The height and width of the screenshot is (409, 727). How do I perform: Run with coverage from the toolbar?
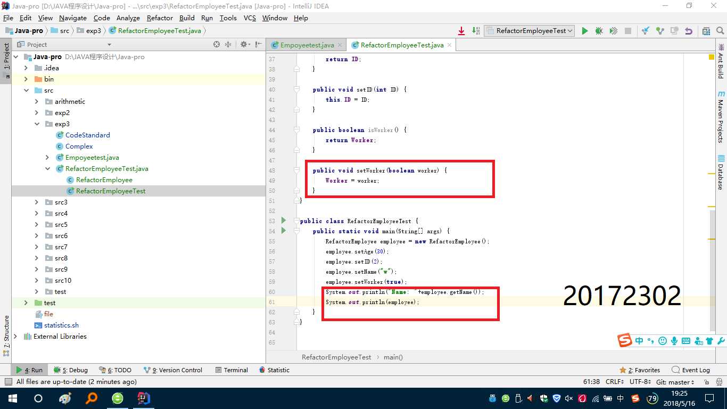(613, 31)
